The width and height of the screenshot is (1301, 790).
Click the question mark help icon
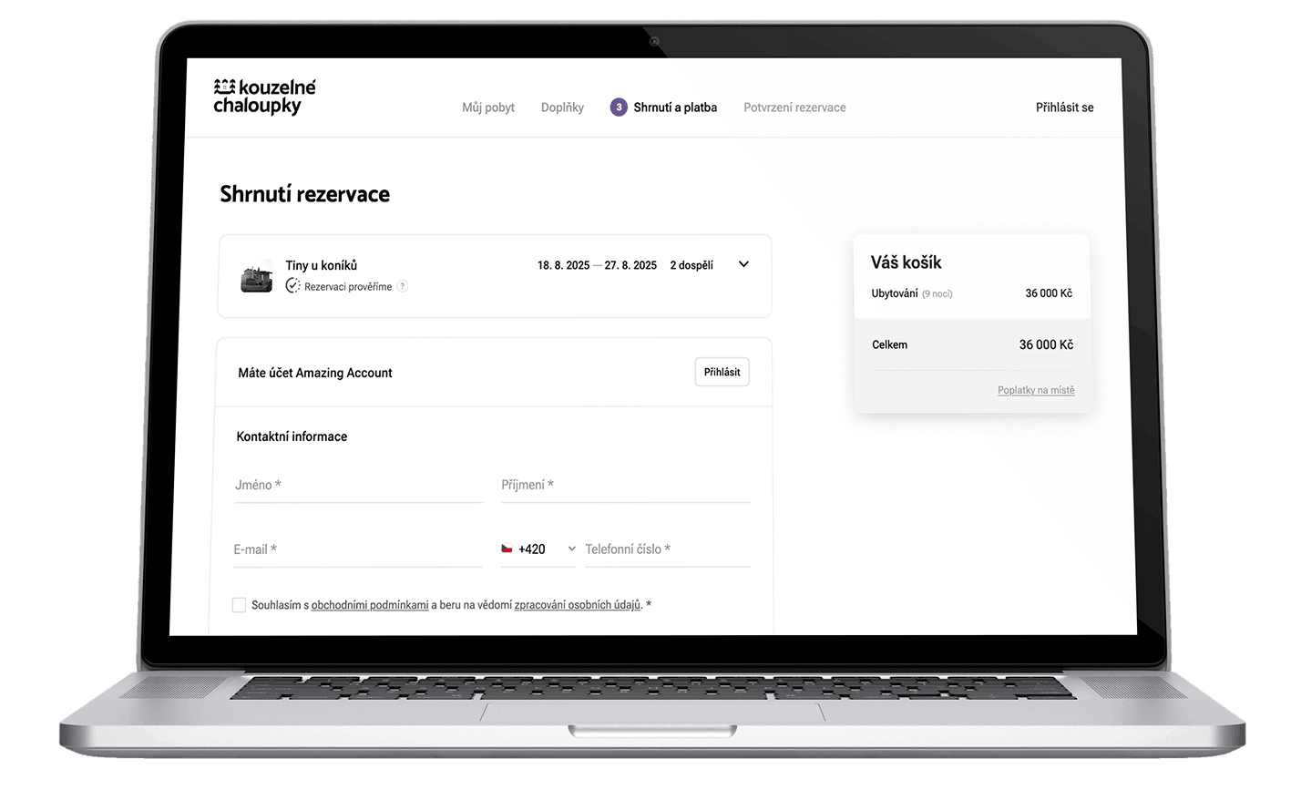[403, 286]
